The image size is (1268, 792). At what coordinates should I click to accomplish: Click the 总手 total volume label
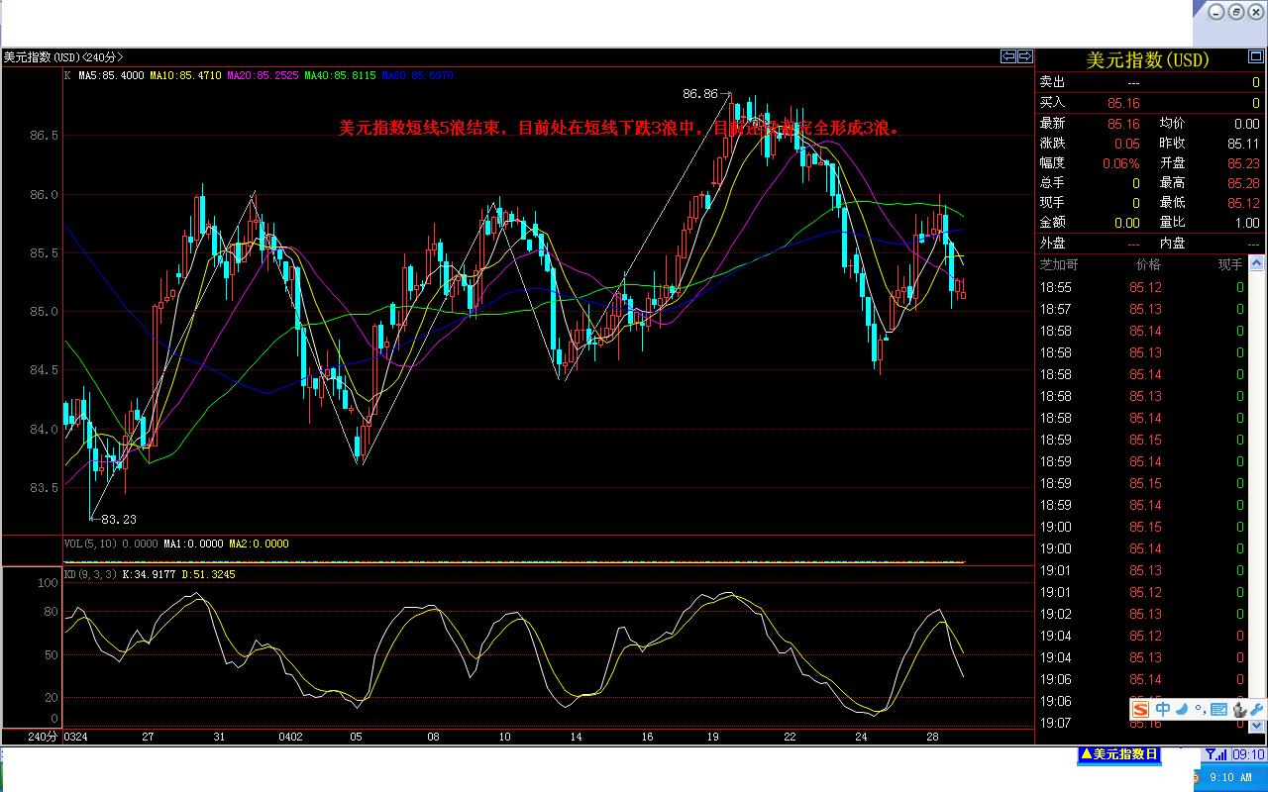(1052, 183)
